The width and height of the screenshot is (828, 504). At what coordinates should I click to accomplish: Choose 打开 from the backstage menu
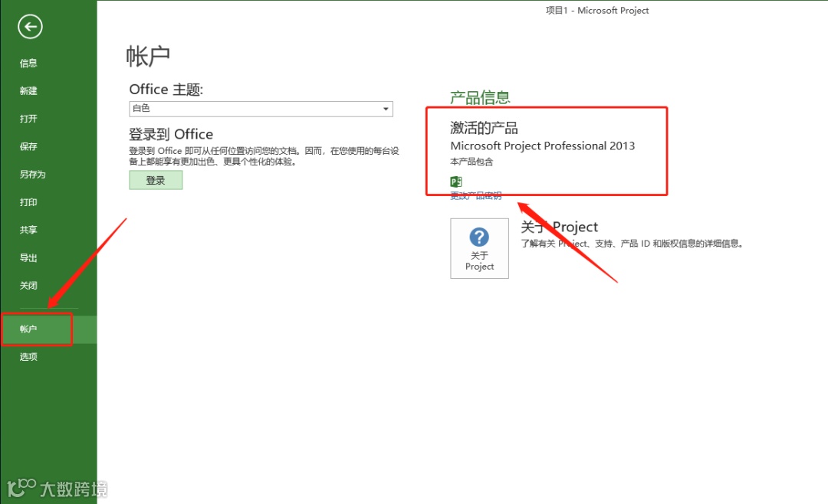[28, 119]
